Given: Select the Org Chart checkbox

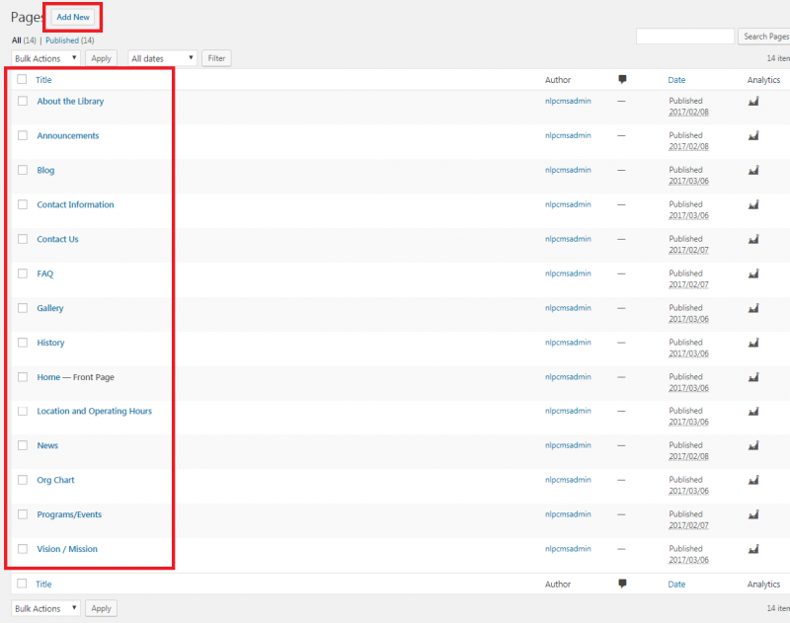Looking at the screenshot, I should click(x=23, y=480).
